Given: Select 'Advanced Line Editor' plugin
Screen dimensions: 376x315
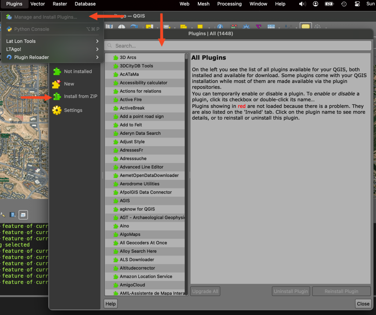Looking at the screenshot, I should click(145, 167).
